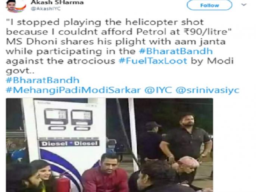Visit the @IYC mention

(x=158, y=90)
